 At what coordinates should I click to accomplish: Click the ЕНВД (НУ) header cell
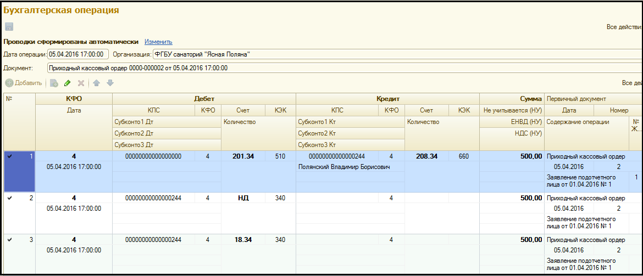pos(512,122)
